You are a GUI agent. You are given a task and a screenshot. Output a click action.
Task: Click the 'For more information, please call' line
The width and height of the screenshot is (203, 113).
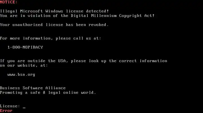[x=50, y=38]
